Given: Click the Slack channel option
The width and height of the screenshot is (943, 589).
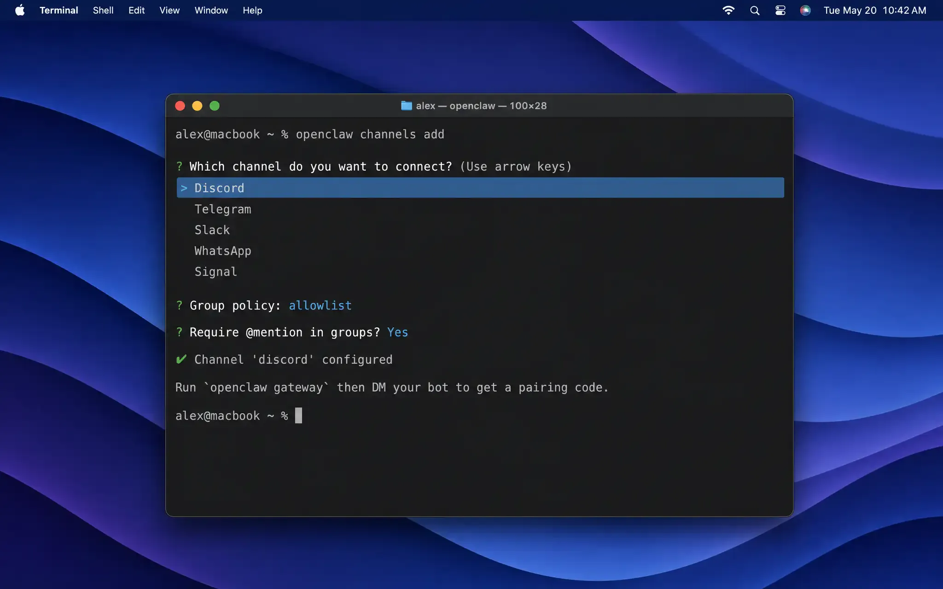Looking at the screenshot, I should [212, 230].
